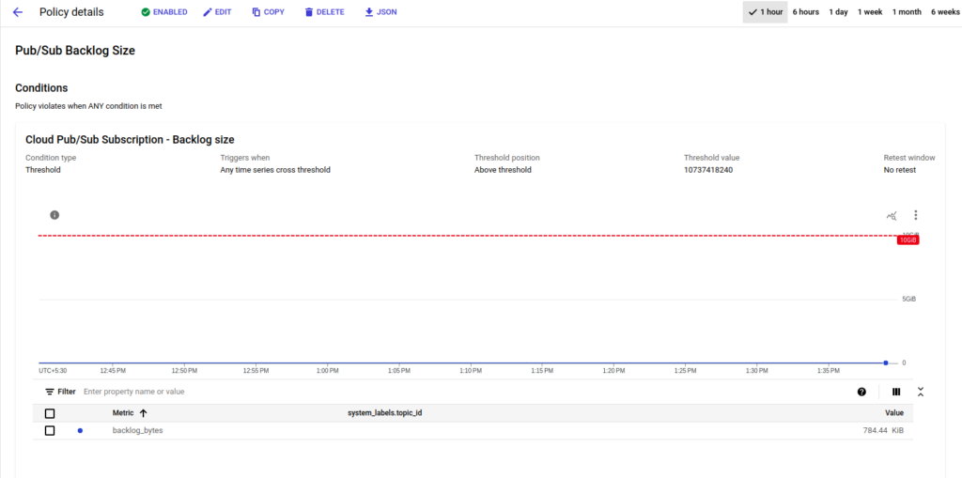Click the ENABLED policy status button
This screenshot has height=478, width=962.
(x=163, y=12)
